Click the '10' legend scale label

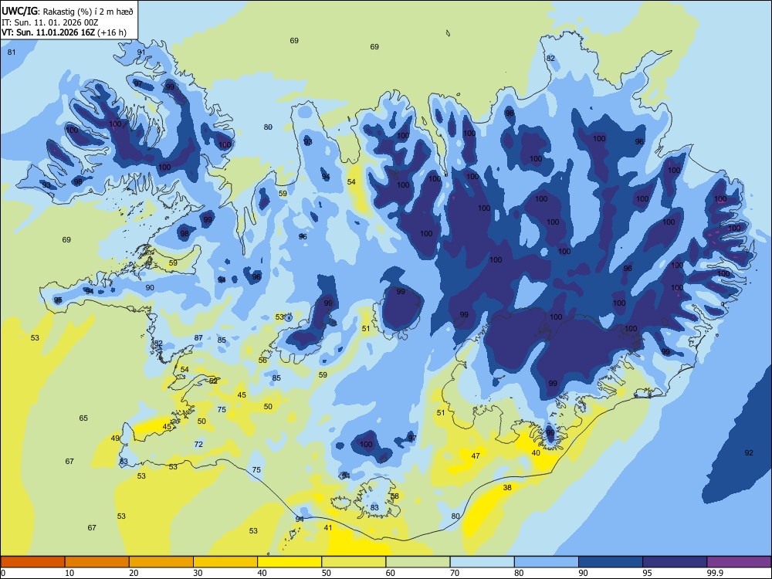(x=69, y=573)
